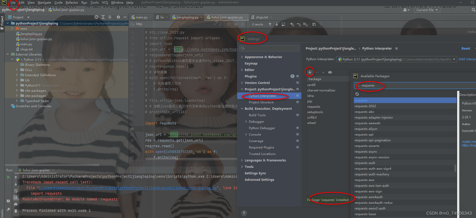Screen dimensions: 476x218
Task: Open the Refactor menu
Action: point(72,3)
